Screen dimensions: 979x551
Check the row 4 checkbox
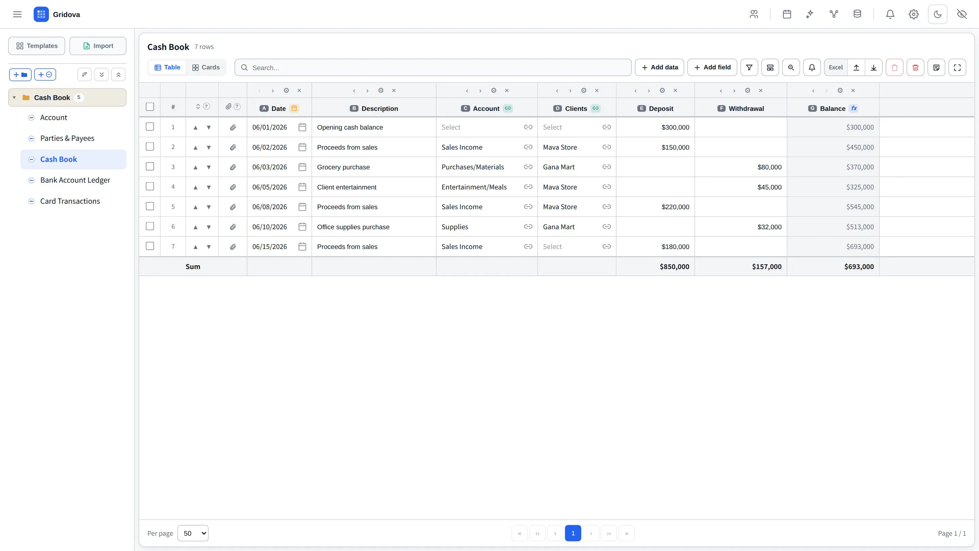pos(150,186)
